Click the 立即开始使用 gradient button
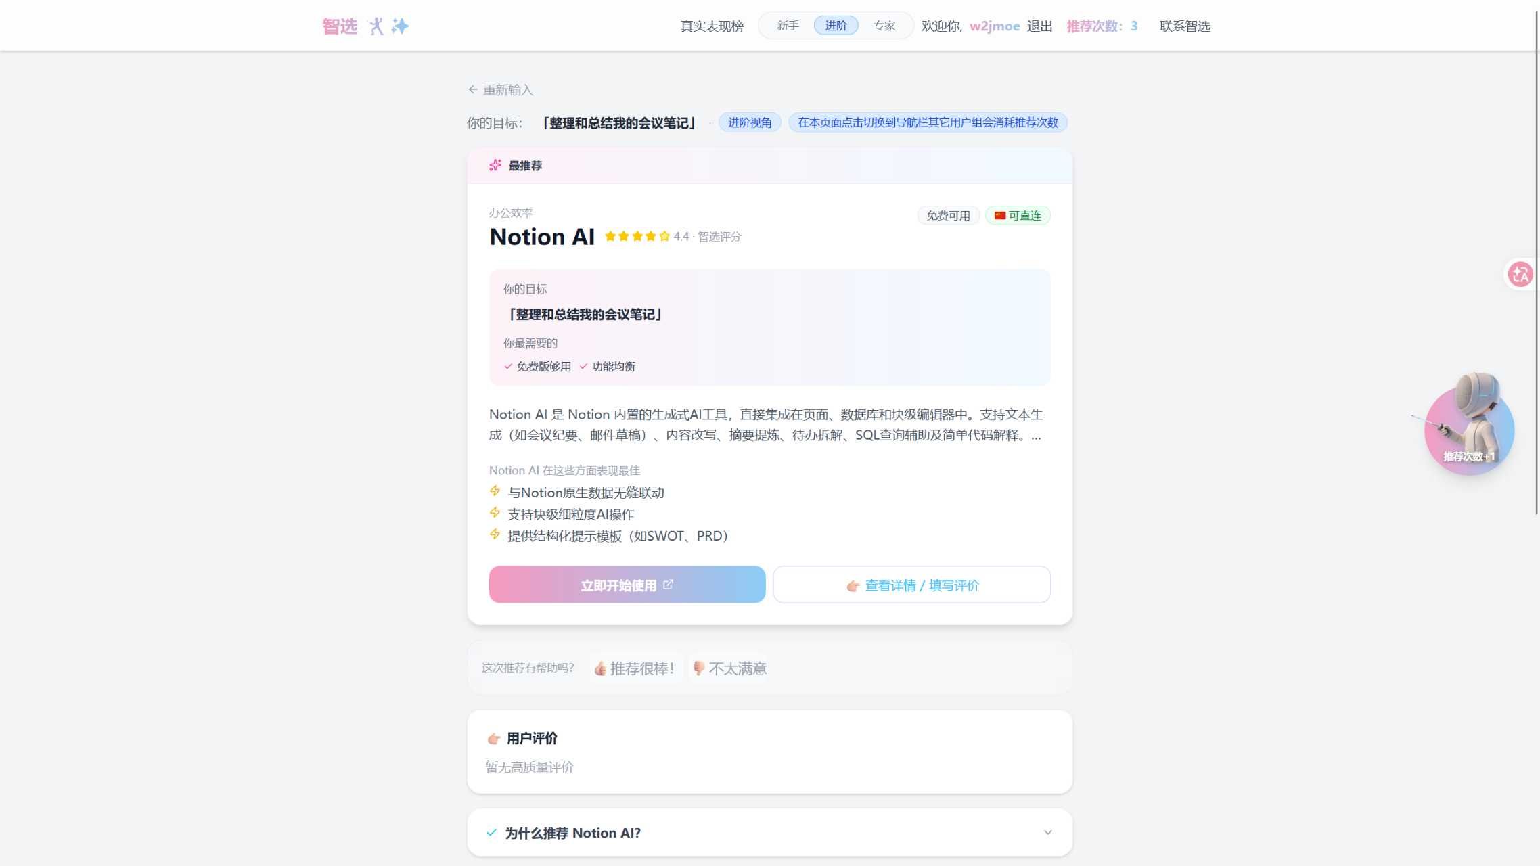 pyautogui.click(x=627, y=585)
